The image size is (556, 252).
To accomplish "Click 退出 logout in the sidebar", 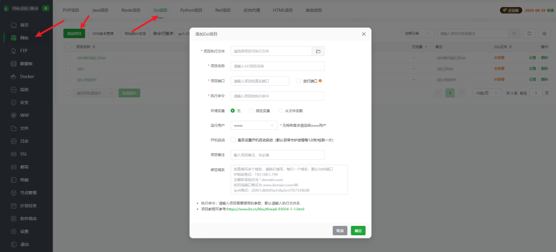I will tap(24, 244).
